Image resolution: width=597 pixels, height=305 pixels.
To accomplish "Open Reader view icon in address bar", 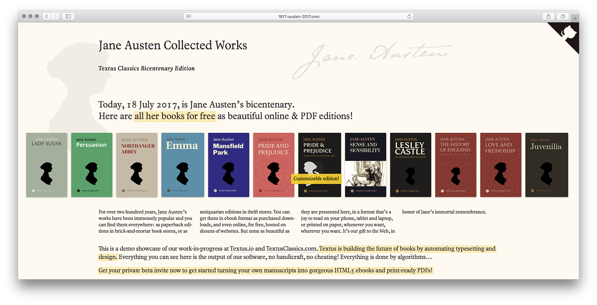I will pos(189,16).
